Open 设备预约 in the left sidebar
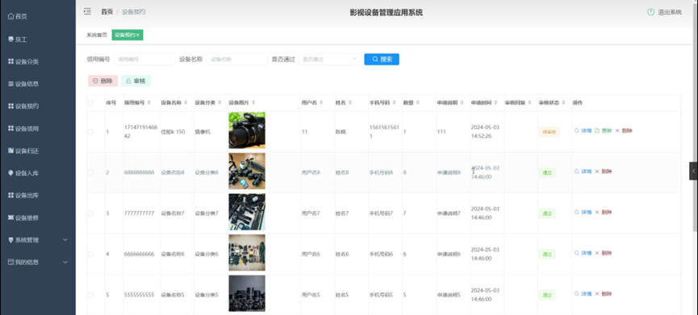This screenshot has height=315, width=698. 23,106
